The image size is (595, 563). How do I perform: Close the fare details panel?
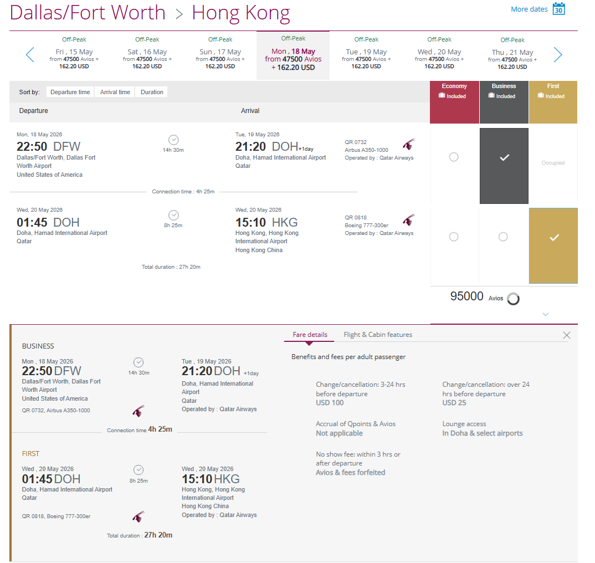[x=567, y=335]
